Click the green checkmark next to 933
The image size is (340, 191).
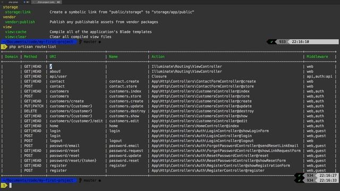271,42
